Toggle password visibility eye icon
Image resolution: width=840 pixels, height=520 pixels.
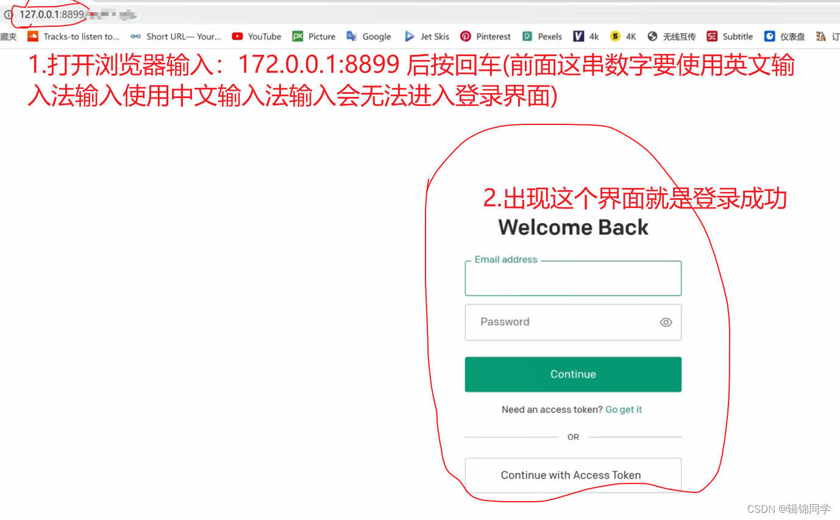(x=666, y=322)
